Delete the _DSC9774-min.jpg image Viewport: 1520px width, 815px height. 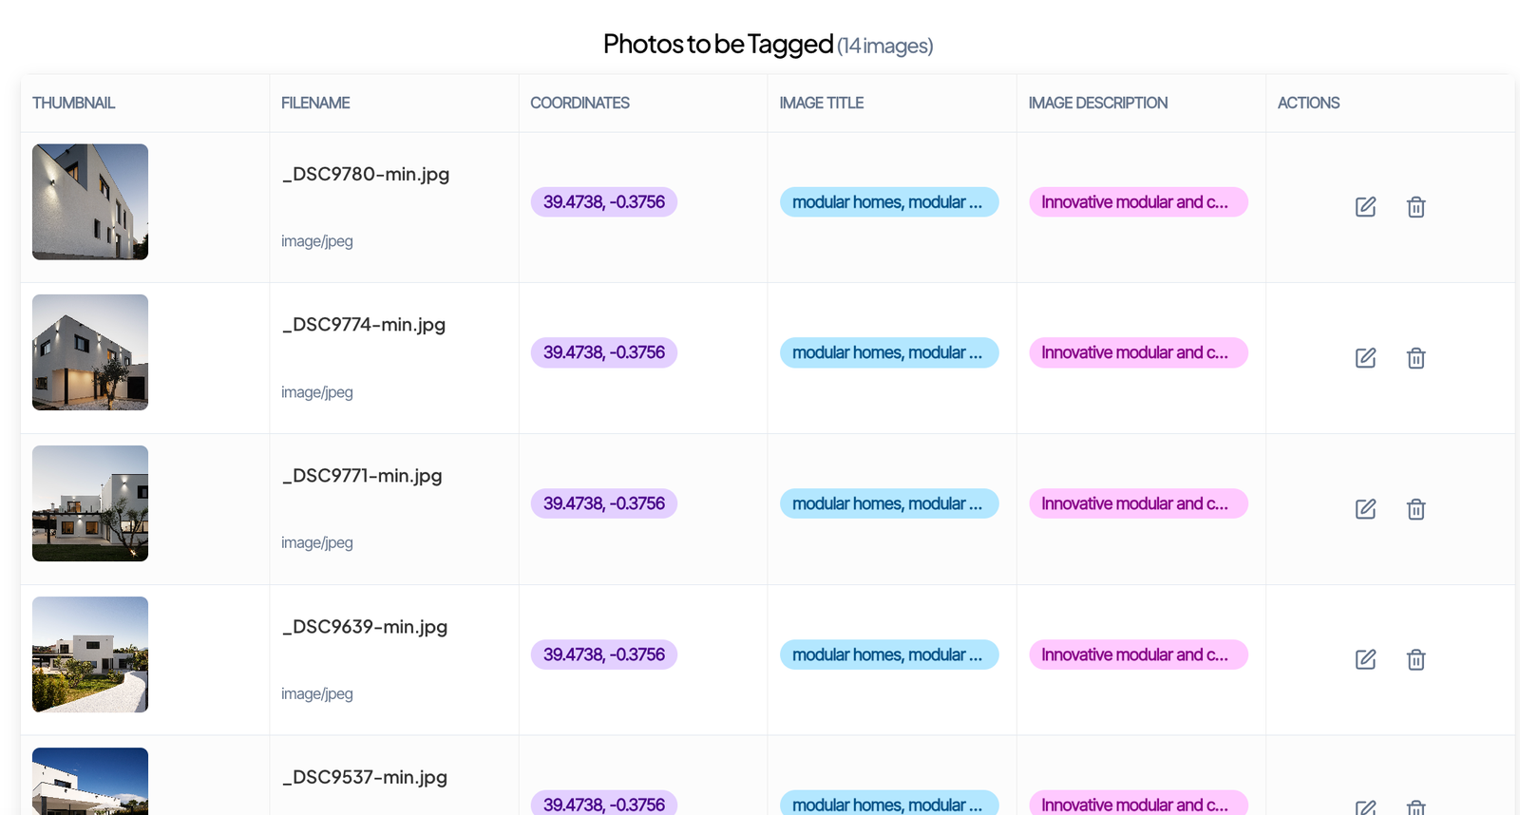pos(1415,358)
